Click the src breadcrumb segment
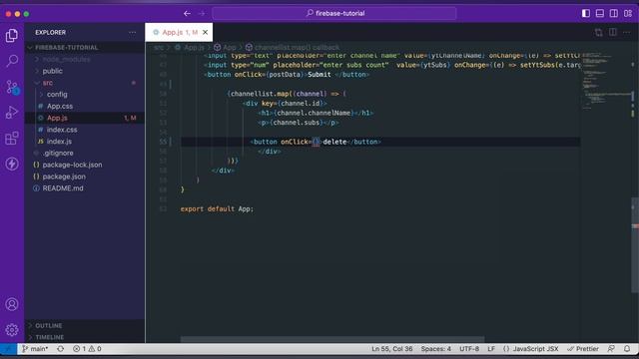Viewport: 639px width, 359px height. [x=159, y=47]
